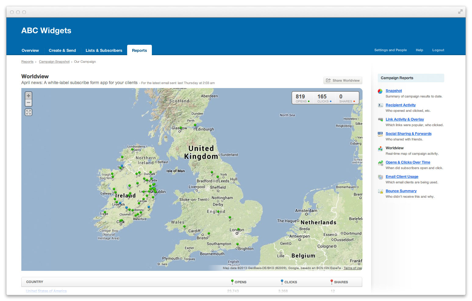The width and height of the screenshot is (472, 301).
Task: Zoom in on the map with the plus button
Action: coord(28,96)
